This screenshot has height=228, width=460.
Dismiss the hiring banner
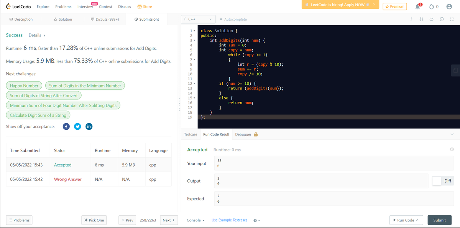[x=375, y=5]
